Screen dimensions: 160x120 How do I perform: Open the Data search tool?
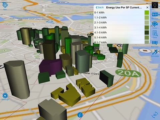pyautogui.click(x=155, y=34)
